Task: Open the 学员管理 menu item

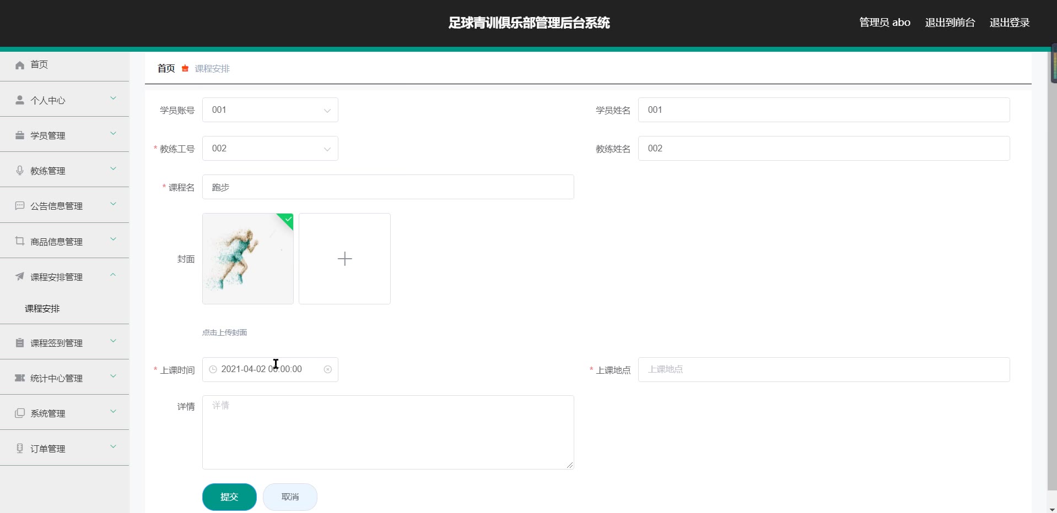Action: pos(64,135)
